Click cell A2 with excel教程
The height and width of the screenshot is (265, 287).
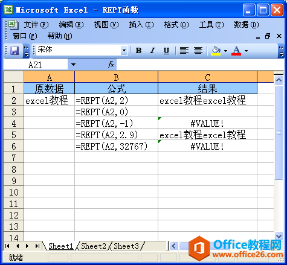[x=49, y=100]
